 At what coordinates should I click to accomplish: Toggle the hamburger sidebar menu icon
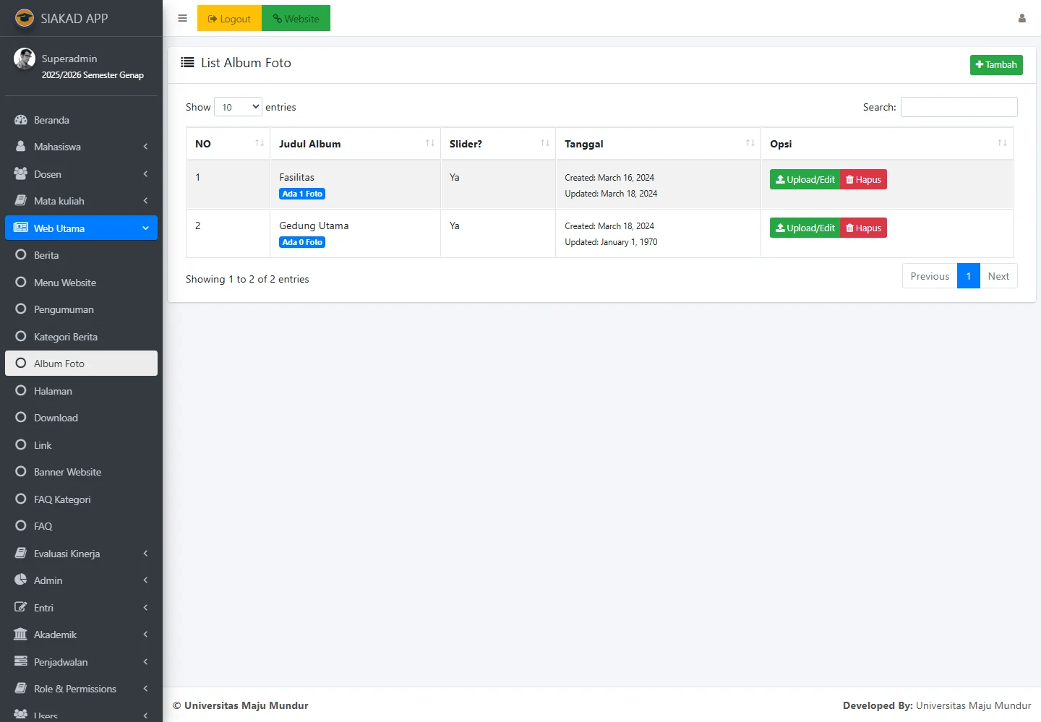(182, 19)
